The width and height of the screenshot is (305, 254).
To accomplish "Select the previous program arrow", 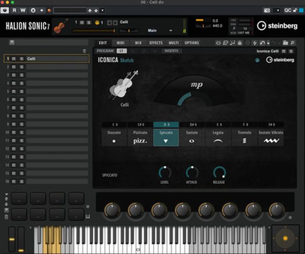I will (109, 23).
